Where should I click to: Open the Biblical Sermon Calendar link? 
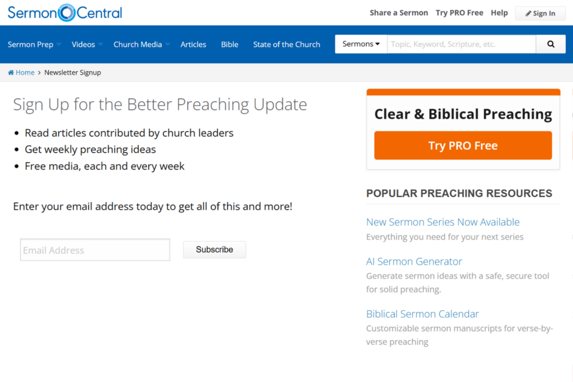pyautogui.click(x=422, y=314)
